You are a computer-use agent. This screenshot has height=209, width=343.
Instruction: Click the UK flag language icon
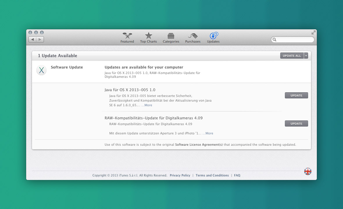308,172
